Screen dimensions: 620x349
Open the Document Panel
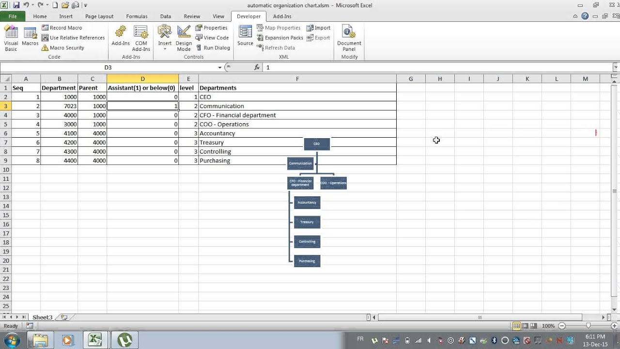click(349, 39)
